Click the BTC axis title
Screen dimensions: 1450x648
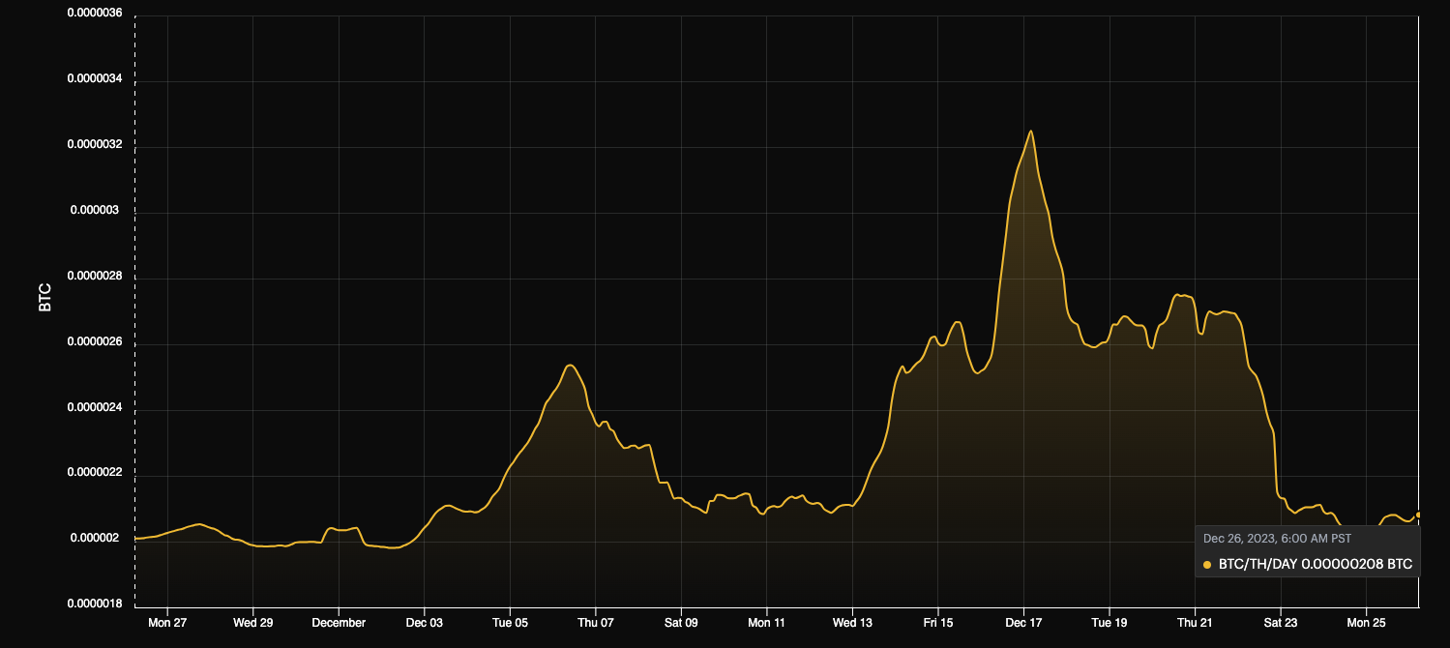point(44,298)
